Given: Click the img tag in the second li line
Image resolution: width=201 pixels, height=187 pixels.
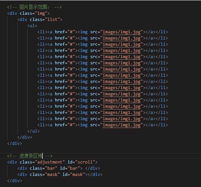Looking at the screenshot, I should pos(82,38).
